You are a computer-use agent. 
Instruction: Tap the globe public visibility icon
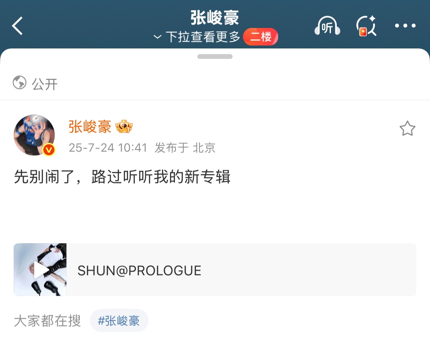point(20,82)
